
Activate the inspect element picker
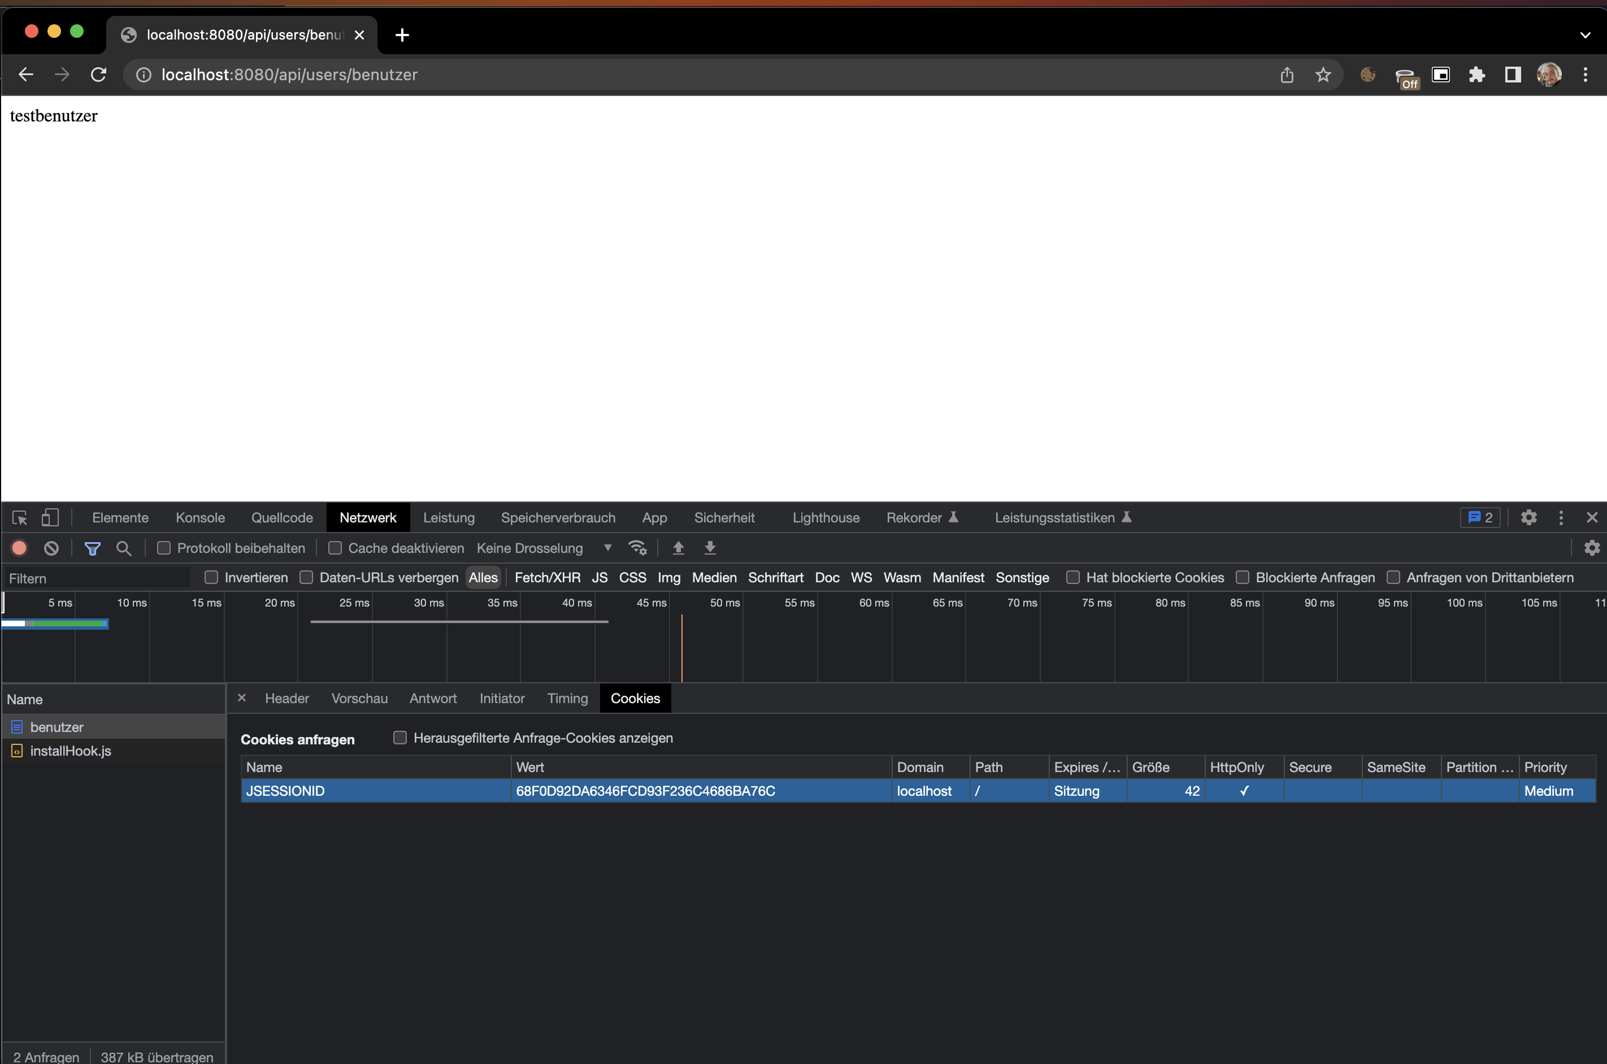[x=20, y=518]
